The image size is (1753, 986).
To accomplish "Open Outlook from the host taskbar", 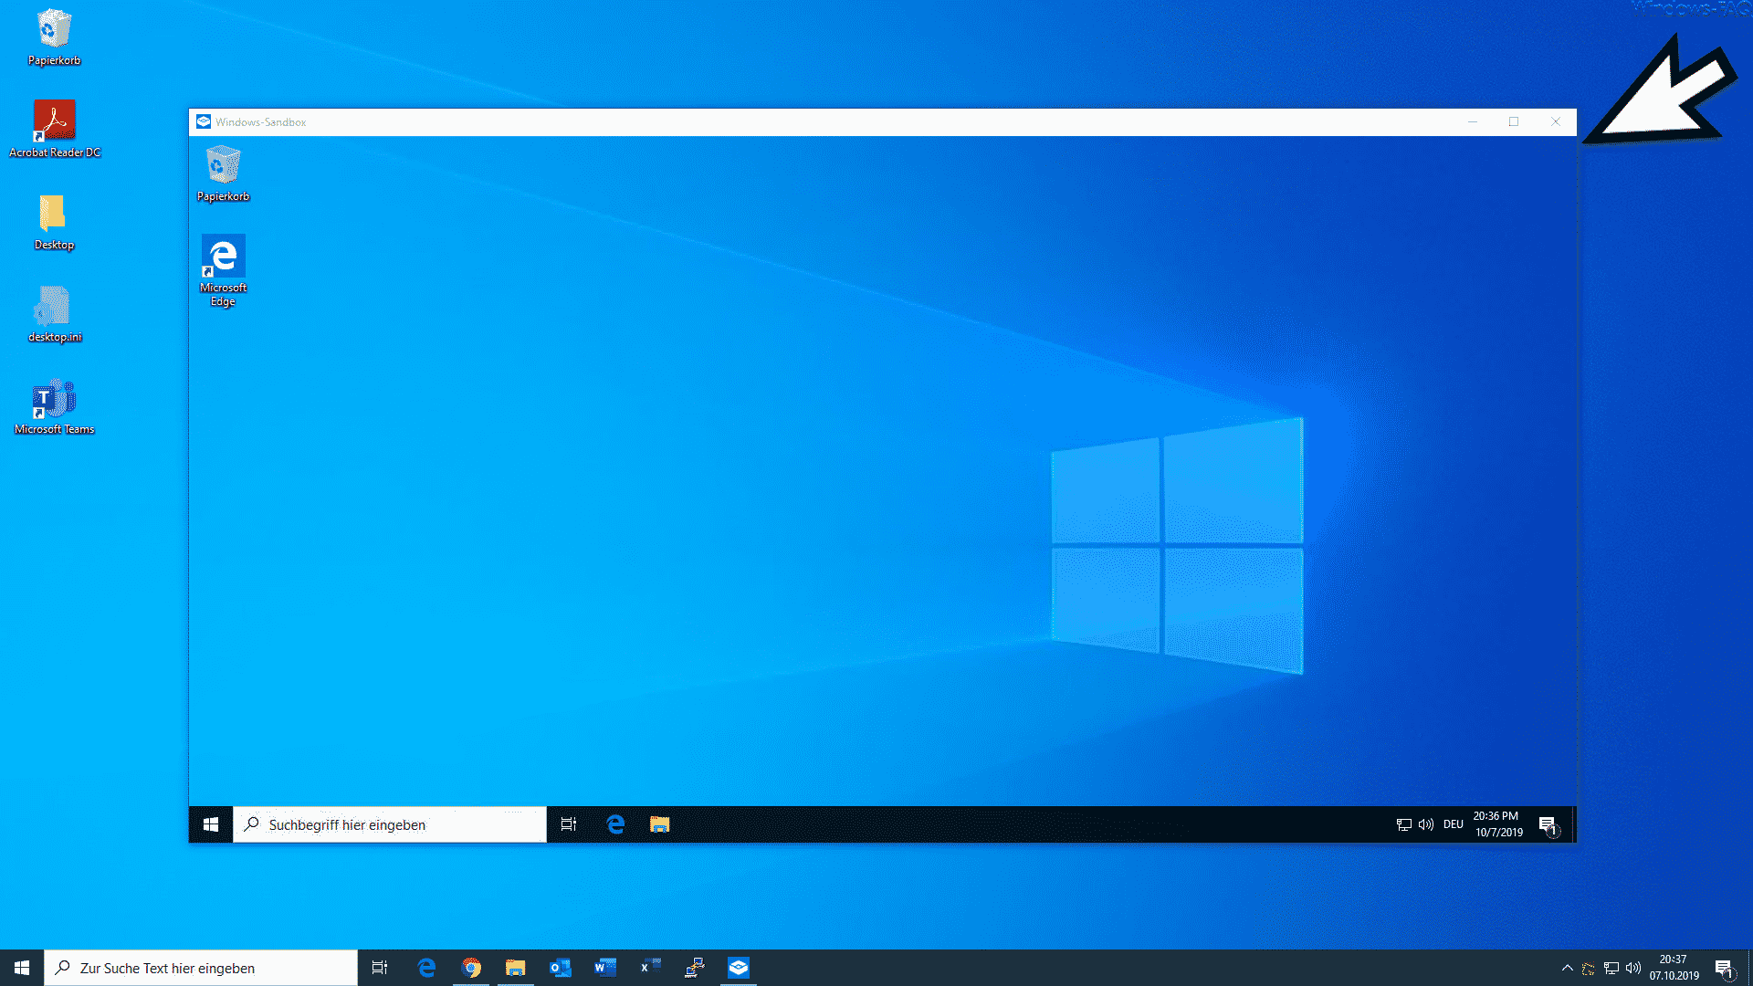I will pos(559,968).
